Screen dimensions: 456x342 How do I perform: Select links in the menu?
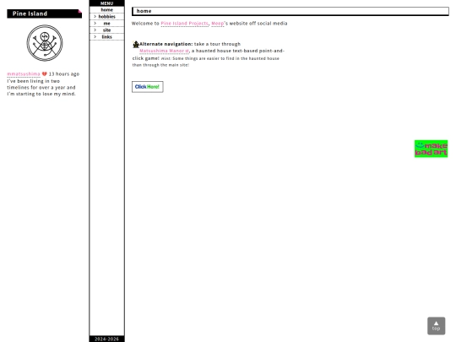106,36
